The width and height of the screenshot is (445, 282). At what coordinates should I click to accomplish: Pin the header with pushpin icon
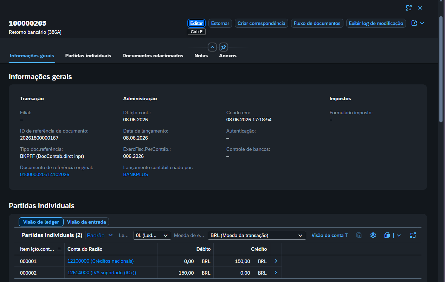[x=224, y=47]
